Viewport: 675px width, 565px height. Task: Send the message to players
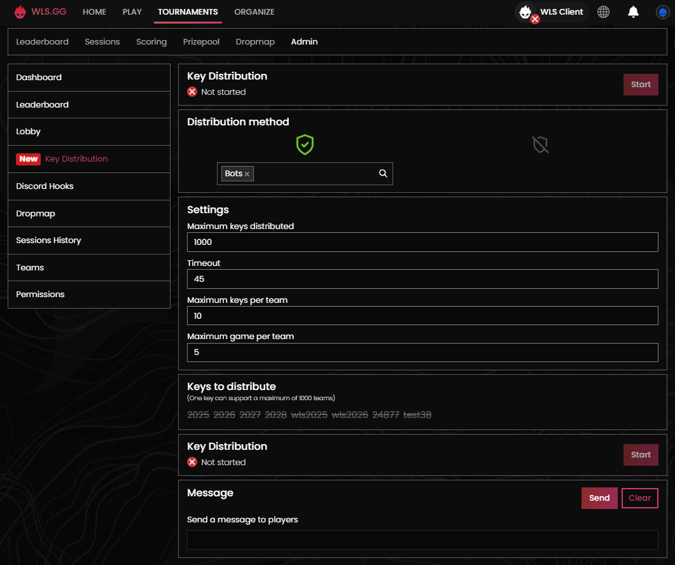(x=599, y=498)
